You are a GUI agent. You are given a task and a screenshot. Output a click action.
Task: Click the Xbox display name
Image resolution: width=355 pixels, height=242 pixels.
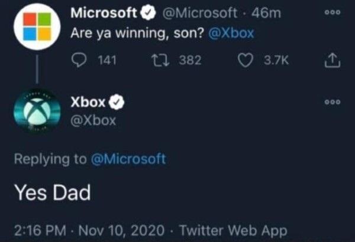coord(88,102)
